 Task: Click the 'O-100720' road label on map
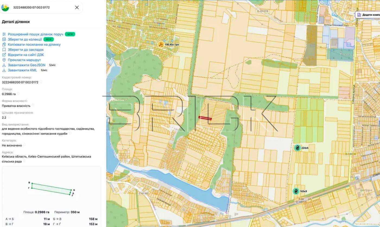tap(350, 154)
